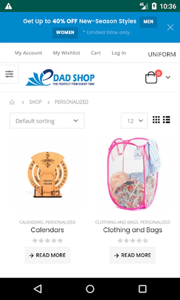The image size is (180, 300).
Task: Switch to list view layout
Action: (166, 120)
